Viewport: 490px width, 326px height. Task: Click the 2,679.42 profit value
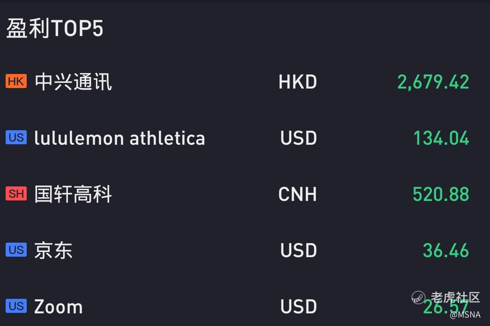point(433,82)
